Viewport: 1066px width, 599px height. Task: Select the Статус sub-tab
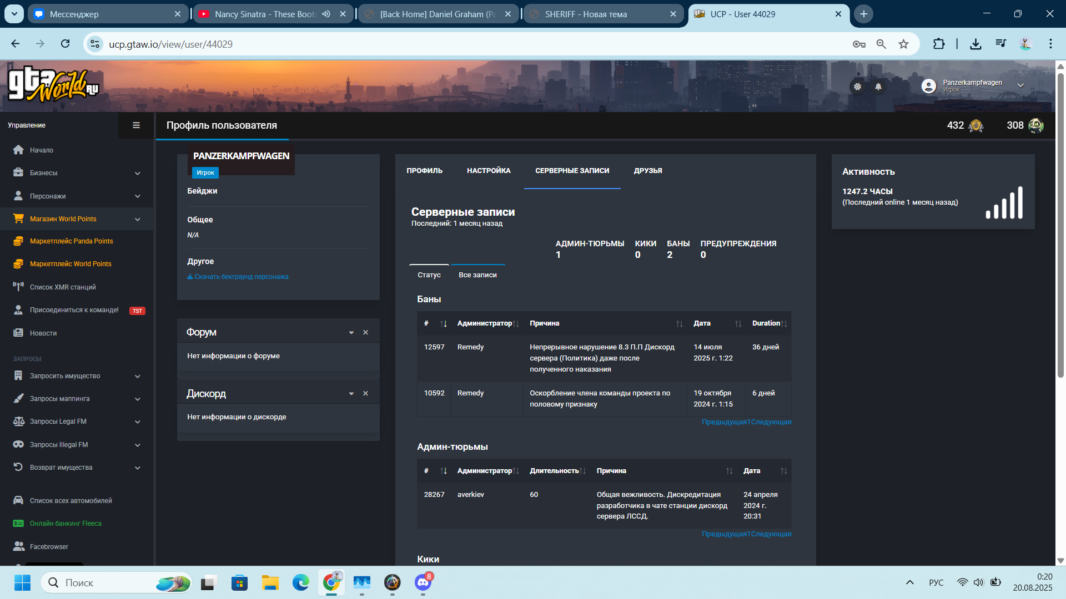pos(429,275)
